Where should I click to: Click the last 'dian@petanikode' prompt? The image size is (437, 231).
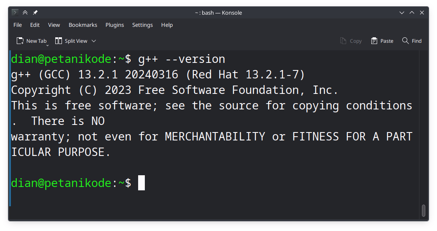click(x=61, y=183)
